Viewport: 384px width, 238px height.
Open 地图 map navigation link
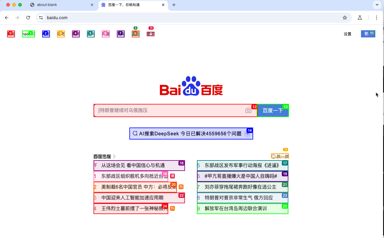pyautogui.click(x=46, y=34)
